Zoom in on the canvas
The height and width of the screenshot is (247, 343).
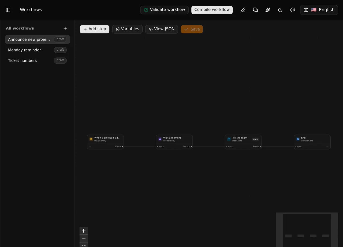point(84,231)
